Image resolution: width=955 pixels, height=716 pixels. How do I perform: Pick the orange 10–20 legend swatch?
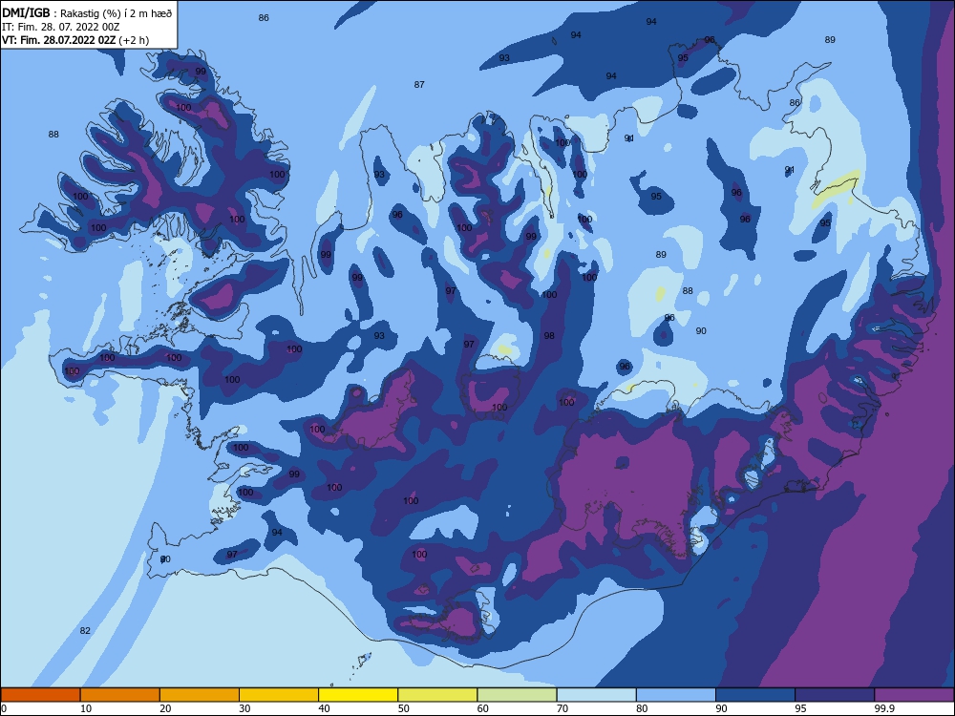pos(120,695)
